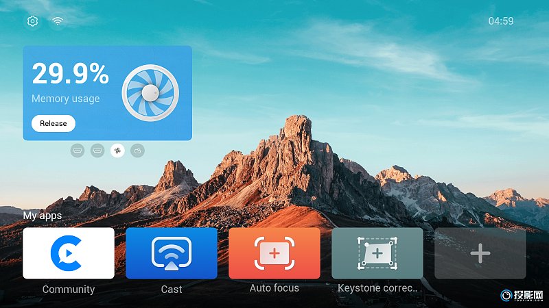Open settings via the gear icon
Screen dimensions: 549x308
tap(32, 21)
